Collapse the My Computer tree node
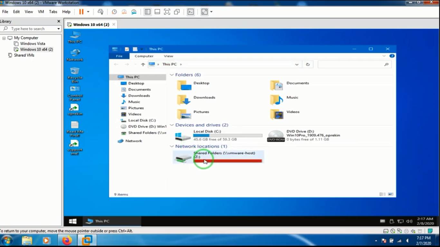Screen dimensions: 440x247 [x=4, y=38]
